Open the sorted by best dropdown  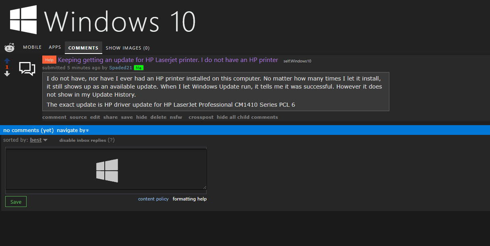tap(39, 140)
